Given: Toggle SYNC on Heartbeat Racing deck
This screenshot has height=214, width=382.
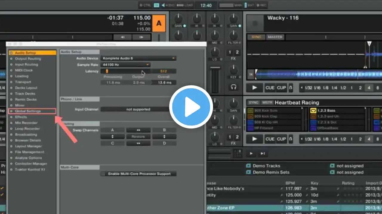Looking at the screenshot, I should [x=254, y=103].
